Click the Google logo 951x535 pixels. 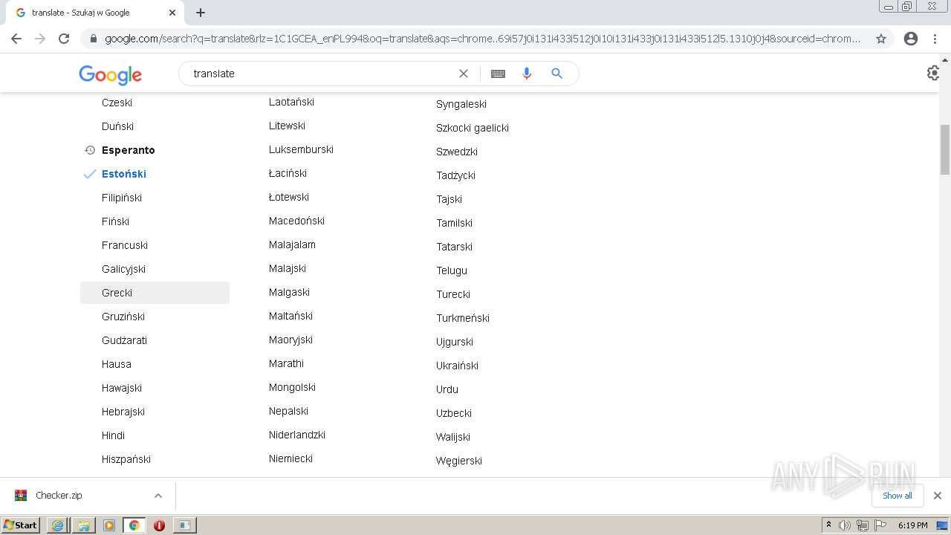[x=110, y=74]
